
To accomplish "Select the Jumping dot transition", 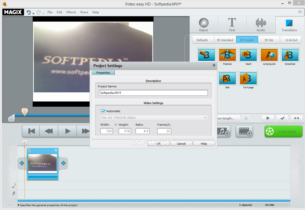I will 269,55.
